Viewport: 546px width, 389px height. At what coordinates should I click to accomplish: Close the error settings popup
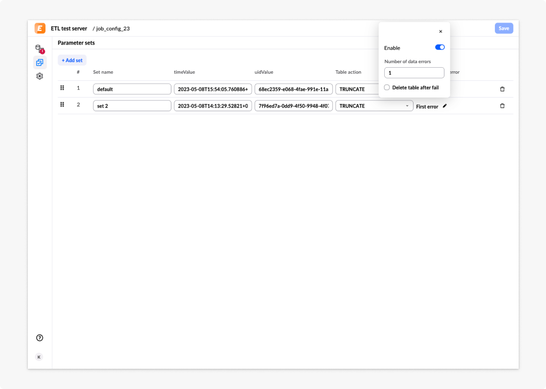pos(440,31)
